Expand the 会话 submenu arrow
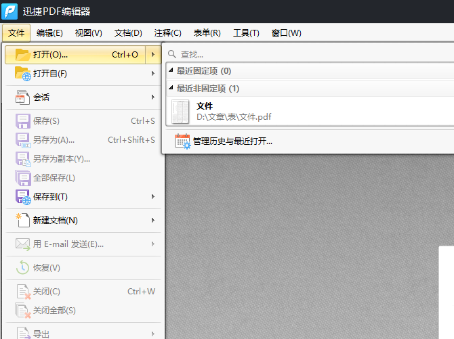The height and width of the screenshot is (339, 454). pyautogui.click(x=153, y=97)
